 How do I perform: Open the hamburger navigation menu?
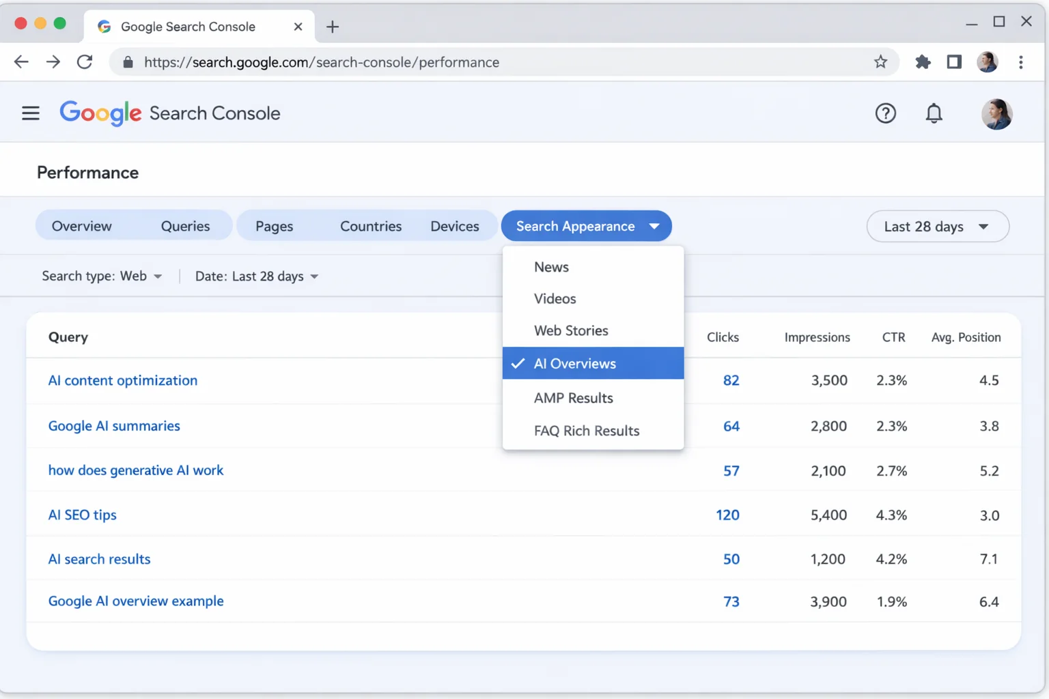point(31,113)
